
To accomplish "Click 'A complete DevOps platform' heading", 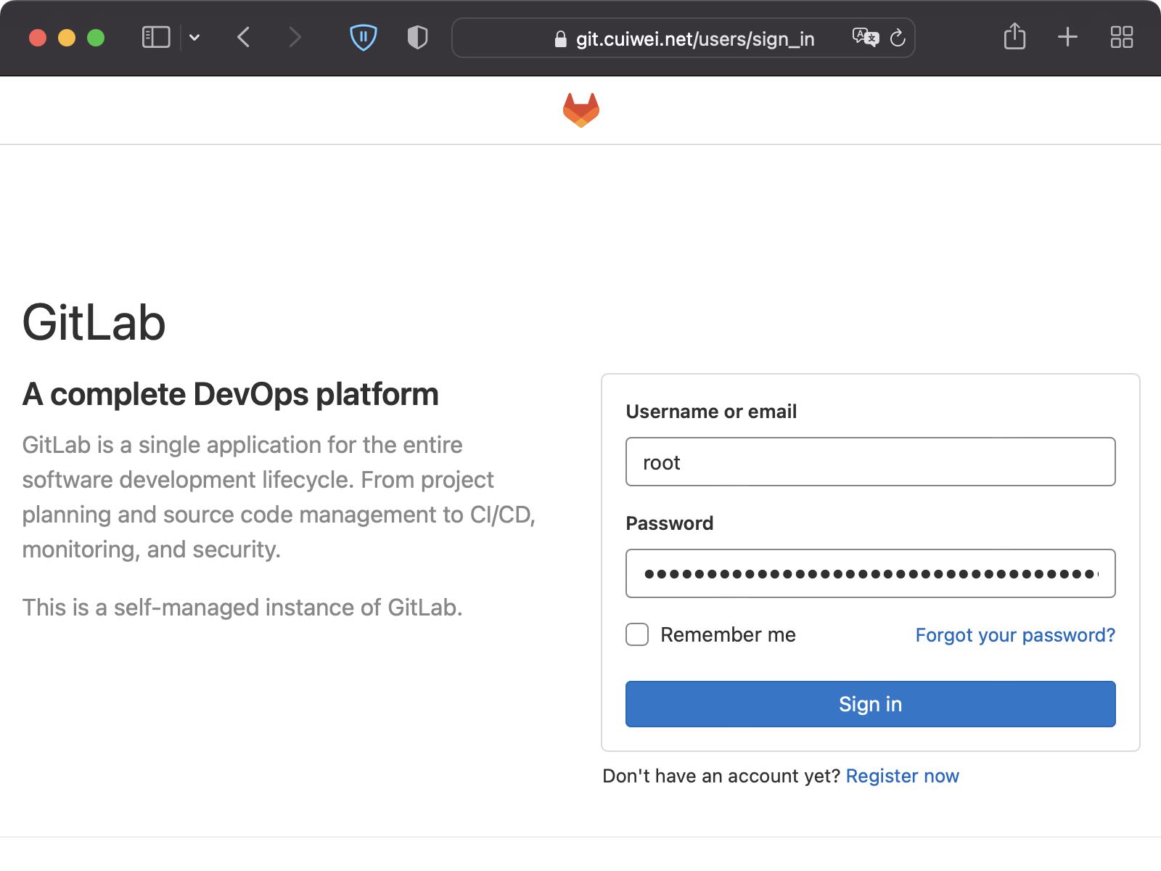I will click(231, 395).
